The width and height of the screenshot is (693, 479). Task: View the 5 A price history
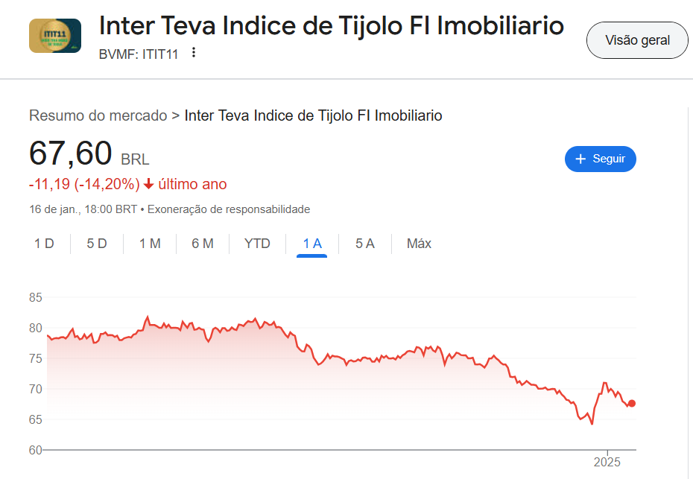tap(364, 244)
